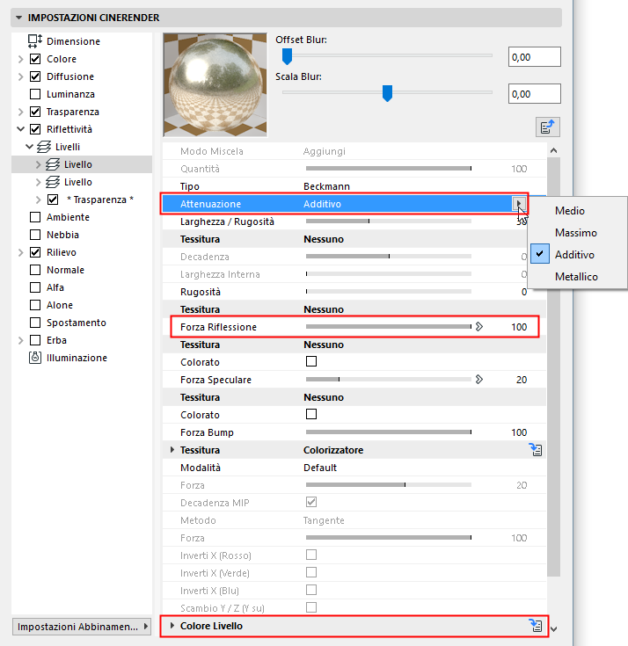Collapse the Livelli tree node
This screenshot has width=628, height=646.
29,146
